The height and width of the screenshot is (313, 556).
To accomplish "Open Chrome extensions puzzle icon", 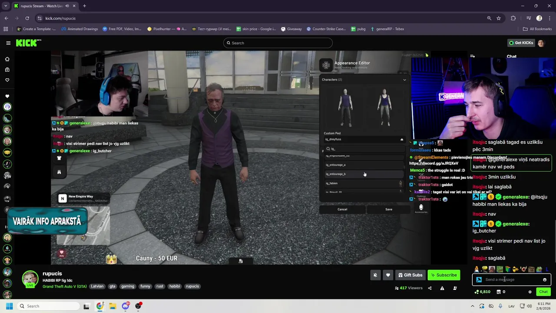I will 513,18.
